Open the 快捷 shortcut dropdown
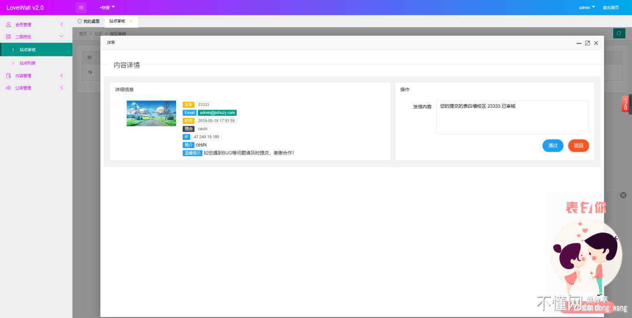Screen dimensions: 632x318 pos(107,7)
